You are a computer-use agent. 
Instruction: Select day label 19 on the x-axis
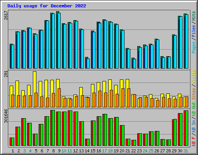click(x=116, y=151)
